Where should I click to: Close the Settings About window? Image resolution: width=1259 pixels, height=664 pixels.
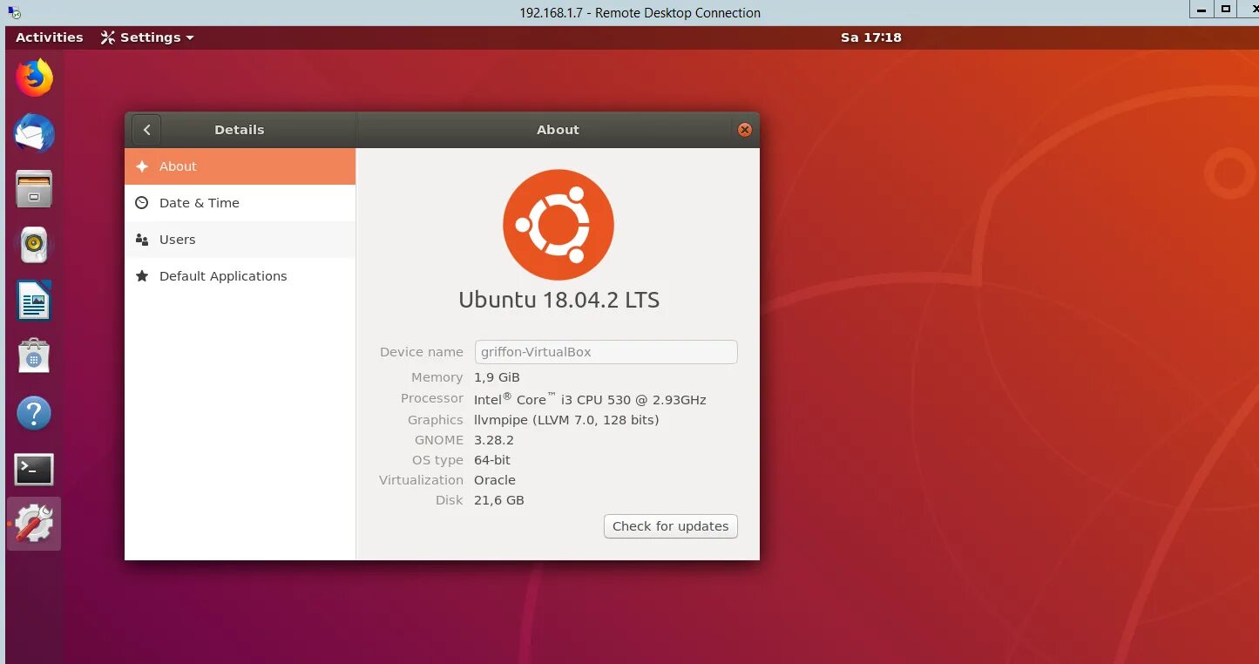pos(744,130)
